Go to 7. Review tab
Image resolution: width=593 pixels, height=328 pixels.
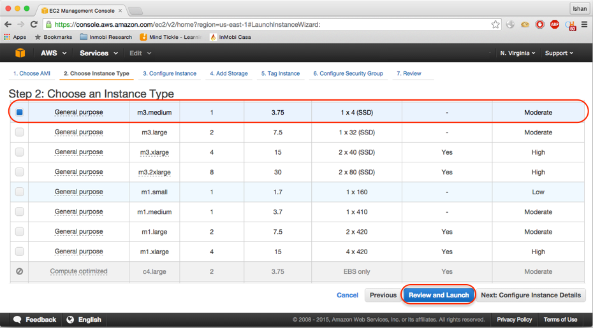click(409, 74)
